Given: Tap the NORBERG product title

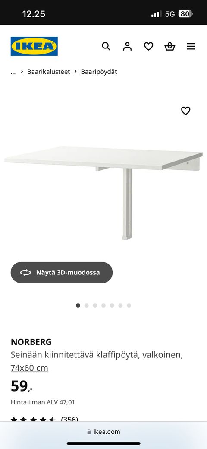Looking at the screenshot, I should click(31, 342).
